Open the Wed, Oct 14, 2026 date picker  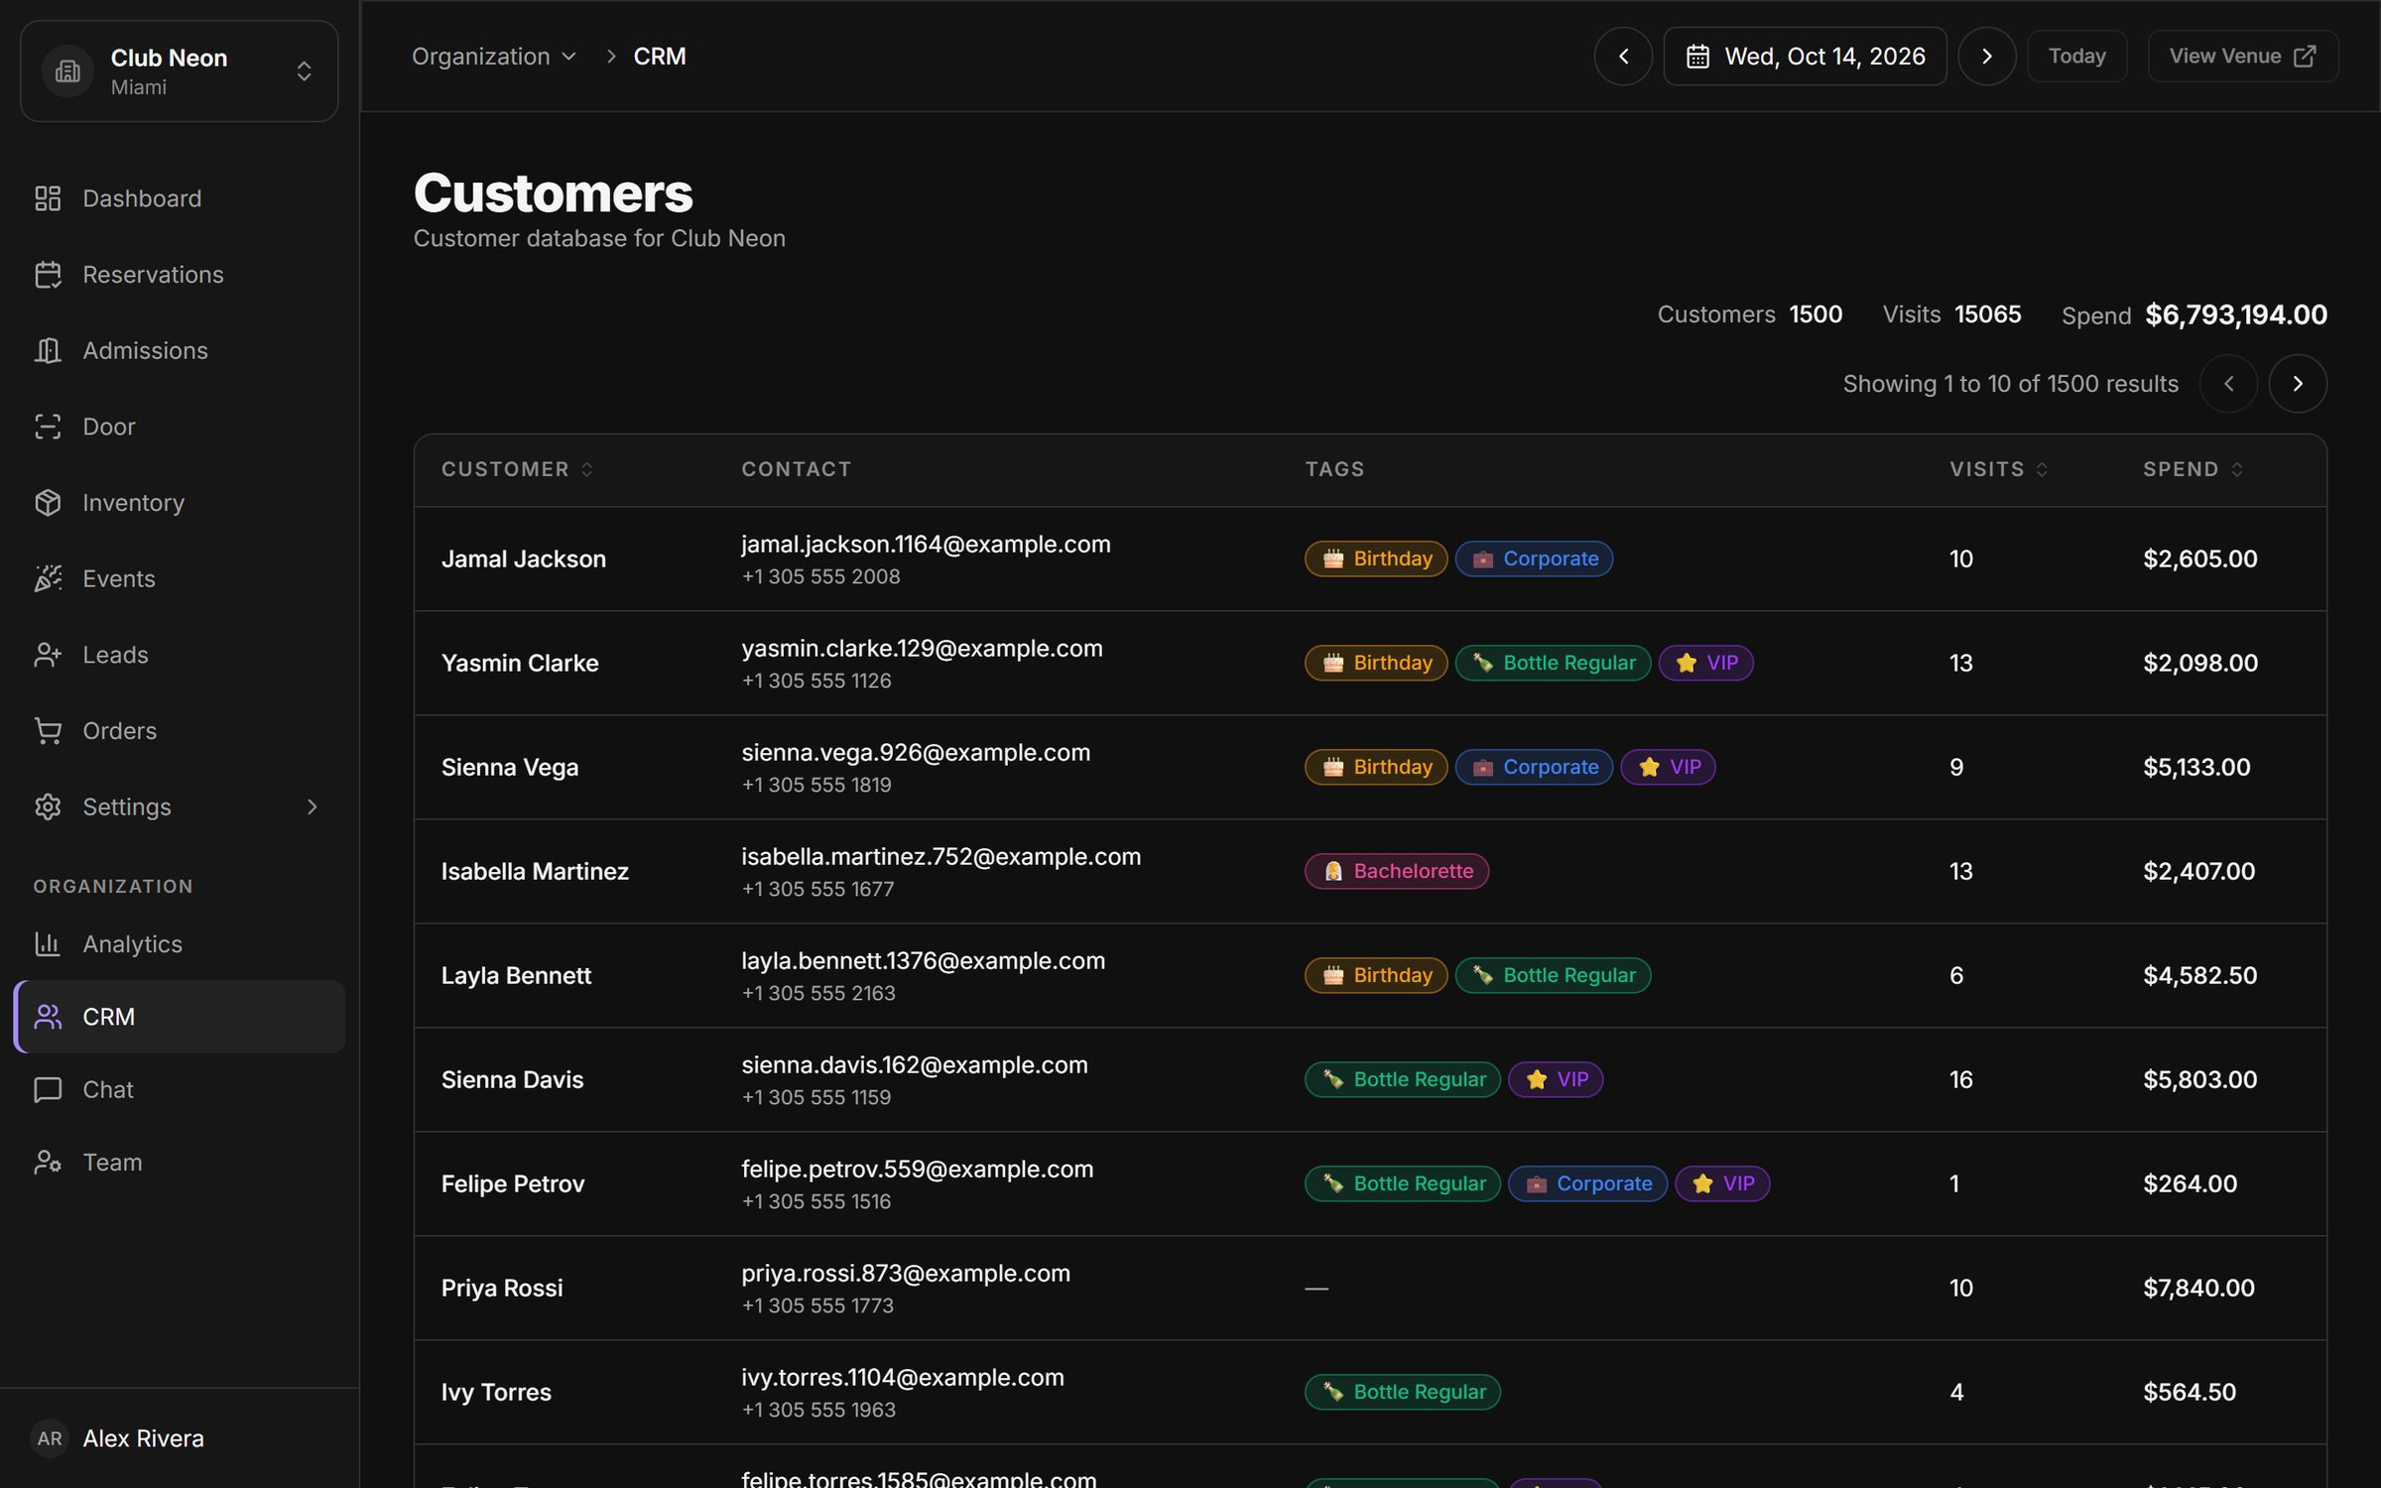click(1805, 57)
